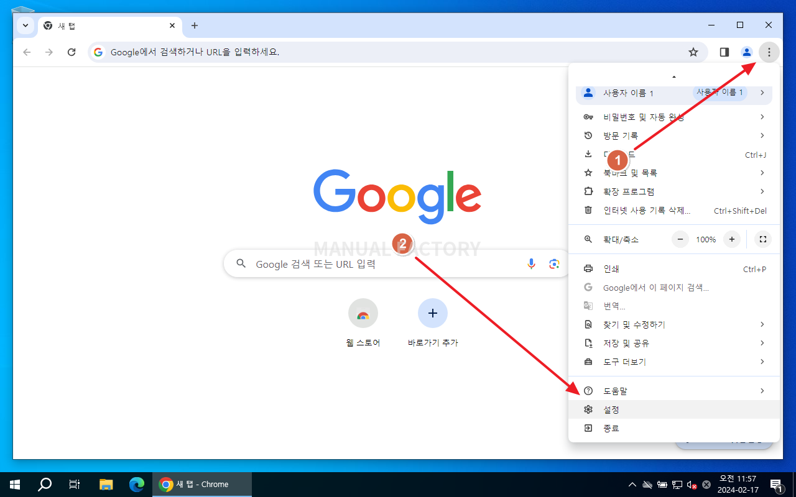Open Task View on the taskbar
The height and width of the screenshot is (497, 796).
point(75,485)
